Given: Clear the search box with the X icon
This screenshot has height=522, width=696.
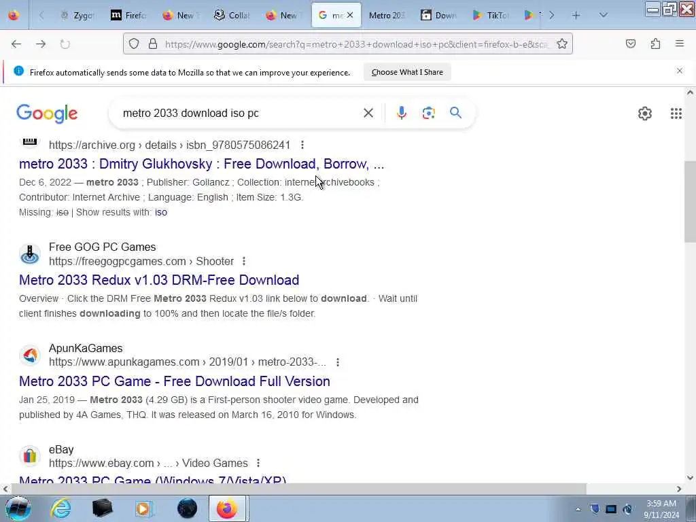Looking at the screenshot, I should pyautogui.click(x=368, y=114).
